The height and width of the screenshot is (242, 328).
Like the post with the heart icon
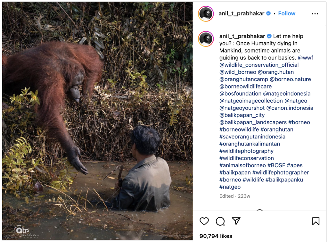click(x=204, y=221)
